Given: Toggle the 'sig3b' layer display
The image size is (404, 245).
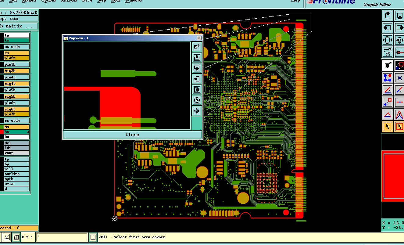Looking at the screenshot, I should tap(16, 71).
